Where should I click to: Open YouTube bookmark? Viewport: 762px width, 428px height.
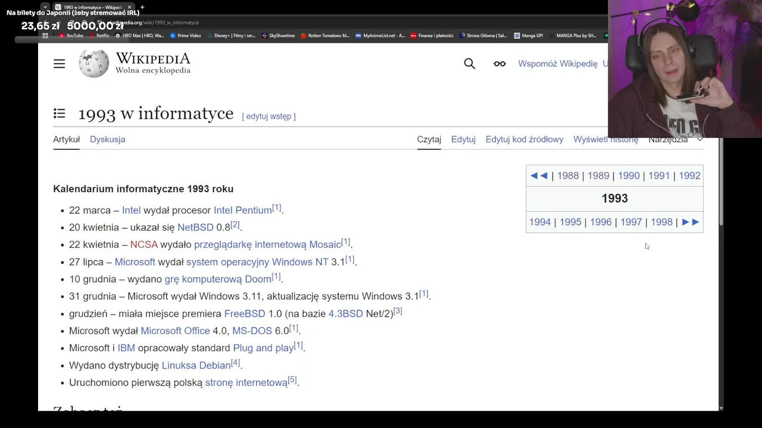tap(71, 36)
